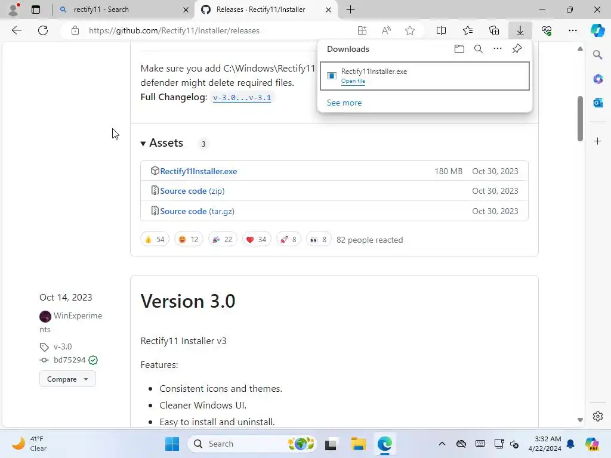Viewport: 611px width, 458px height.
Task: Pin the Downloads panel
Action: pos(517,49)
